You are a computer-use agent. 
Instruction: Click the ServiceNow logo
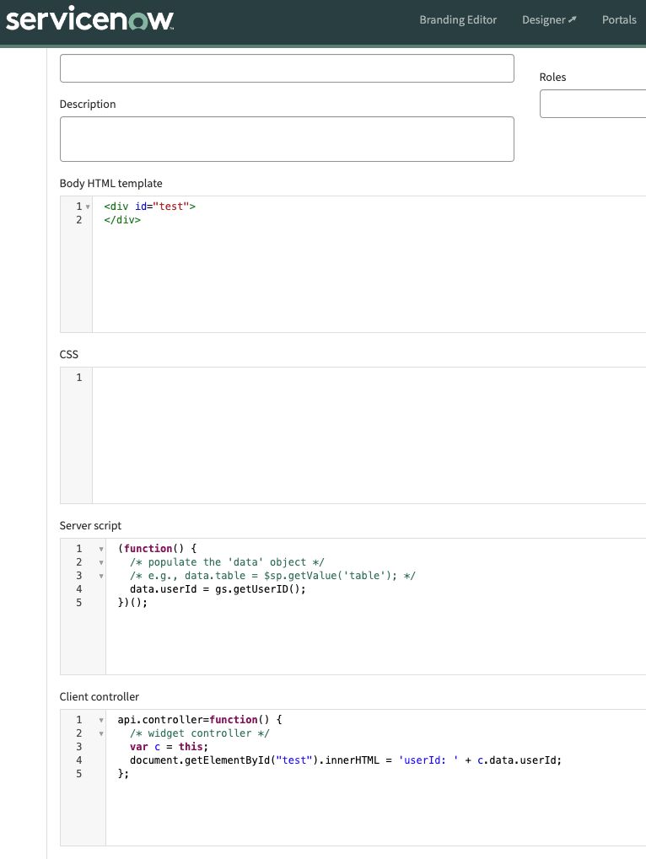click(90, 19)
